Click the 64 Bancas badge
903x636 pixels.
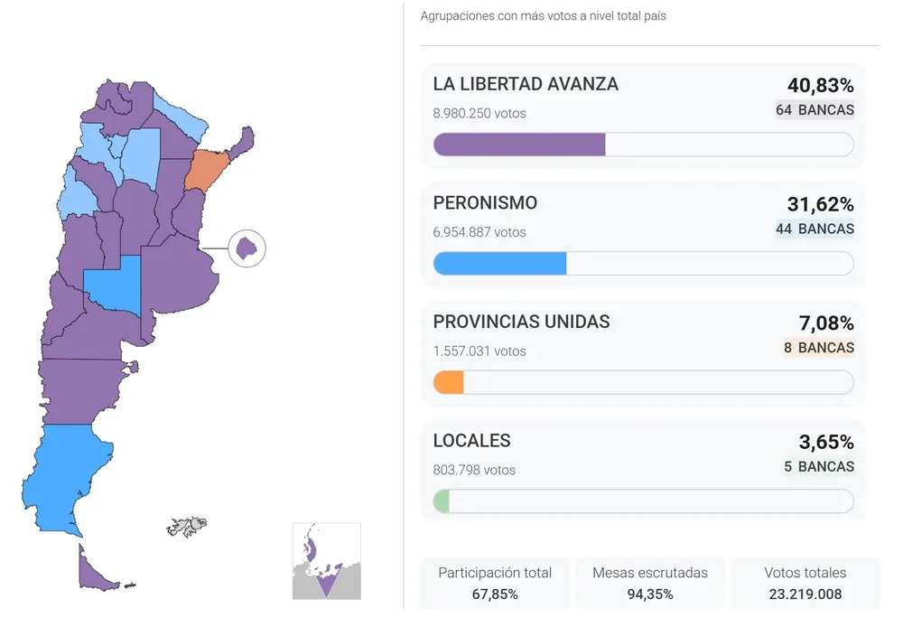click(815, 110)
